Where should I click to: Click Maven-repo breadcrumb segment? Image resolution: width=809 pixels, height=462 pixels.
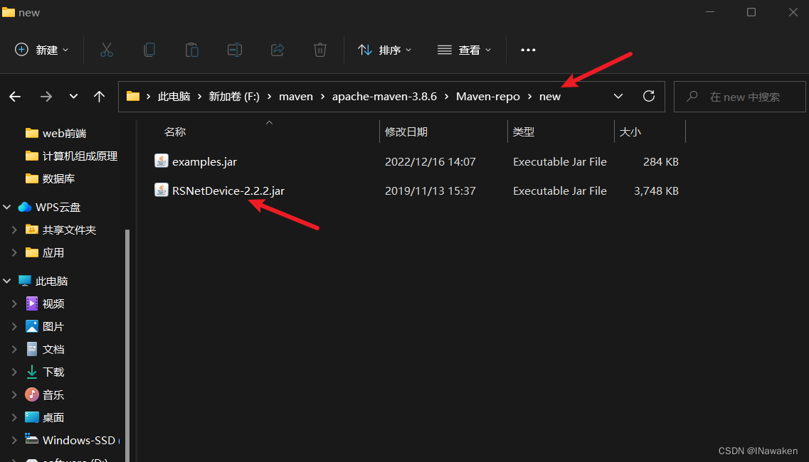[487, 97]
